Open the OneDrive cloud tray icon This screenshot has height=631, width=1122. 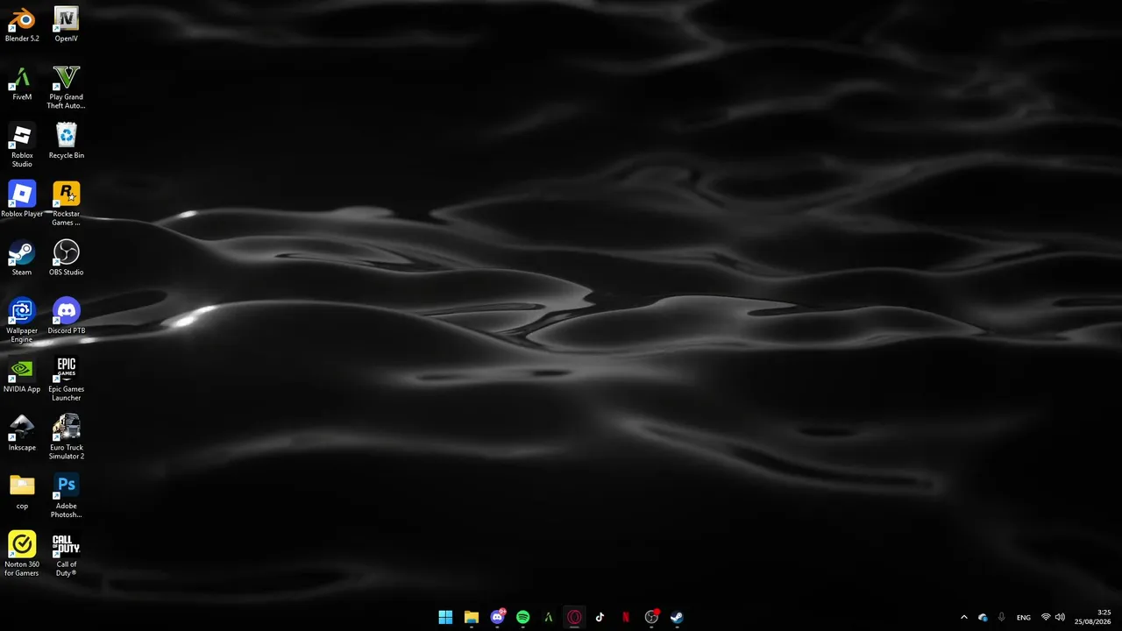point(983,617)
